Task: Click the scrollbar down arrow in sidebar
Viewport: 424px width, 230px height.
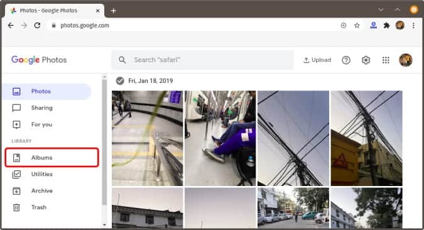Action: pyautogui.click(x=104, y=224)
